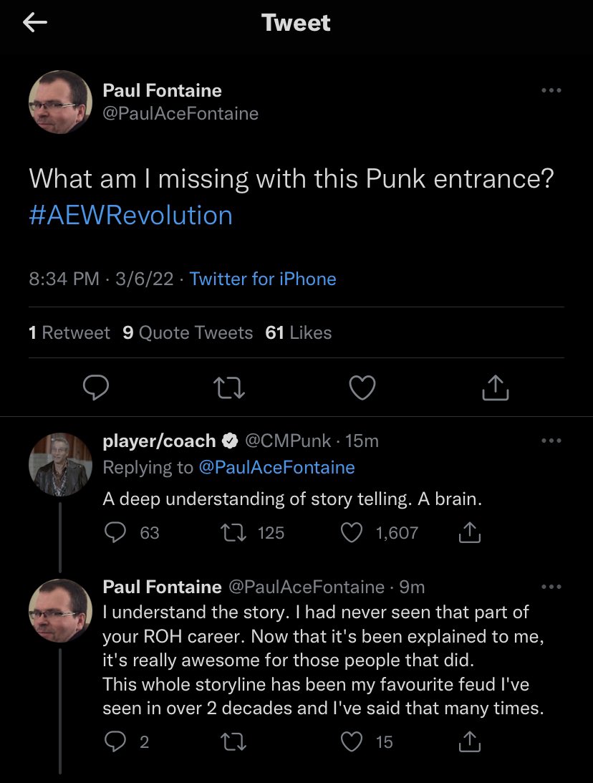This screenshot has width=593, height=783.
Task: Like the main tweet with heart icon
Action: pos(362,388)
